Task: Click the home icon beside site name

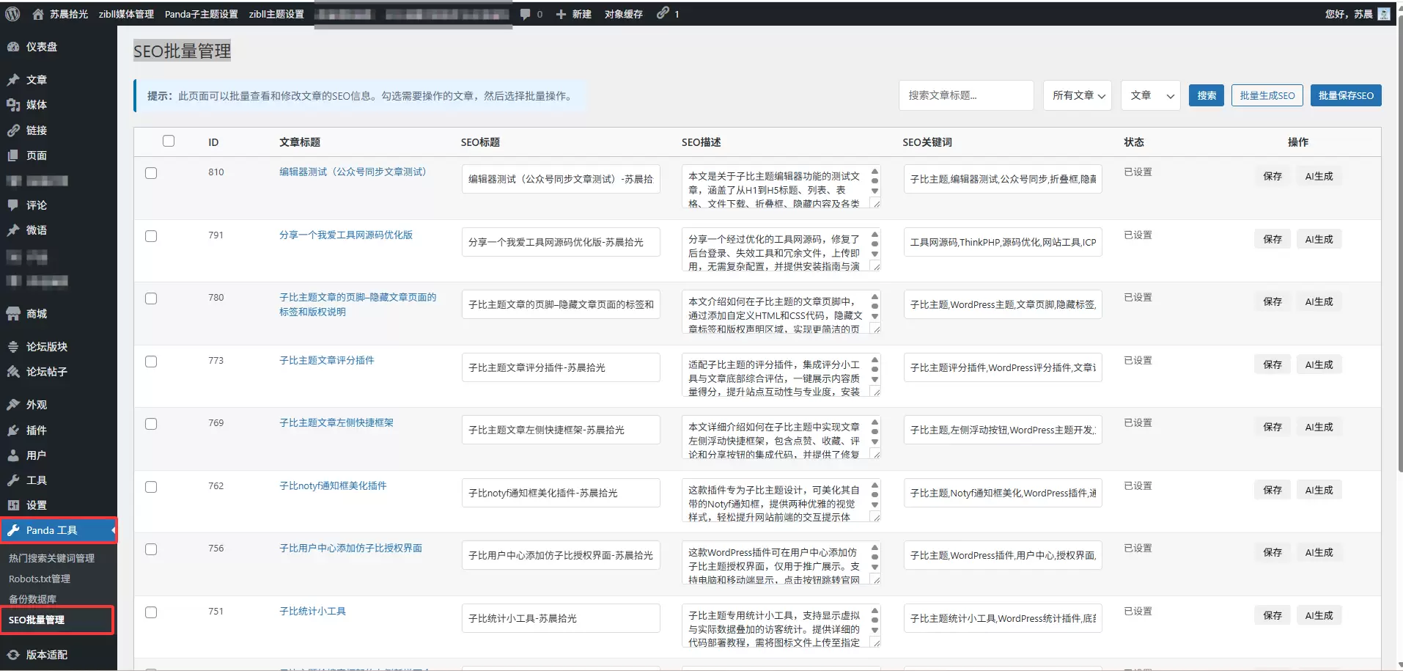Action: [x=38, y=14]
